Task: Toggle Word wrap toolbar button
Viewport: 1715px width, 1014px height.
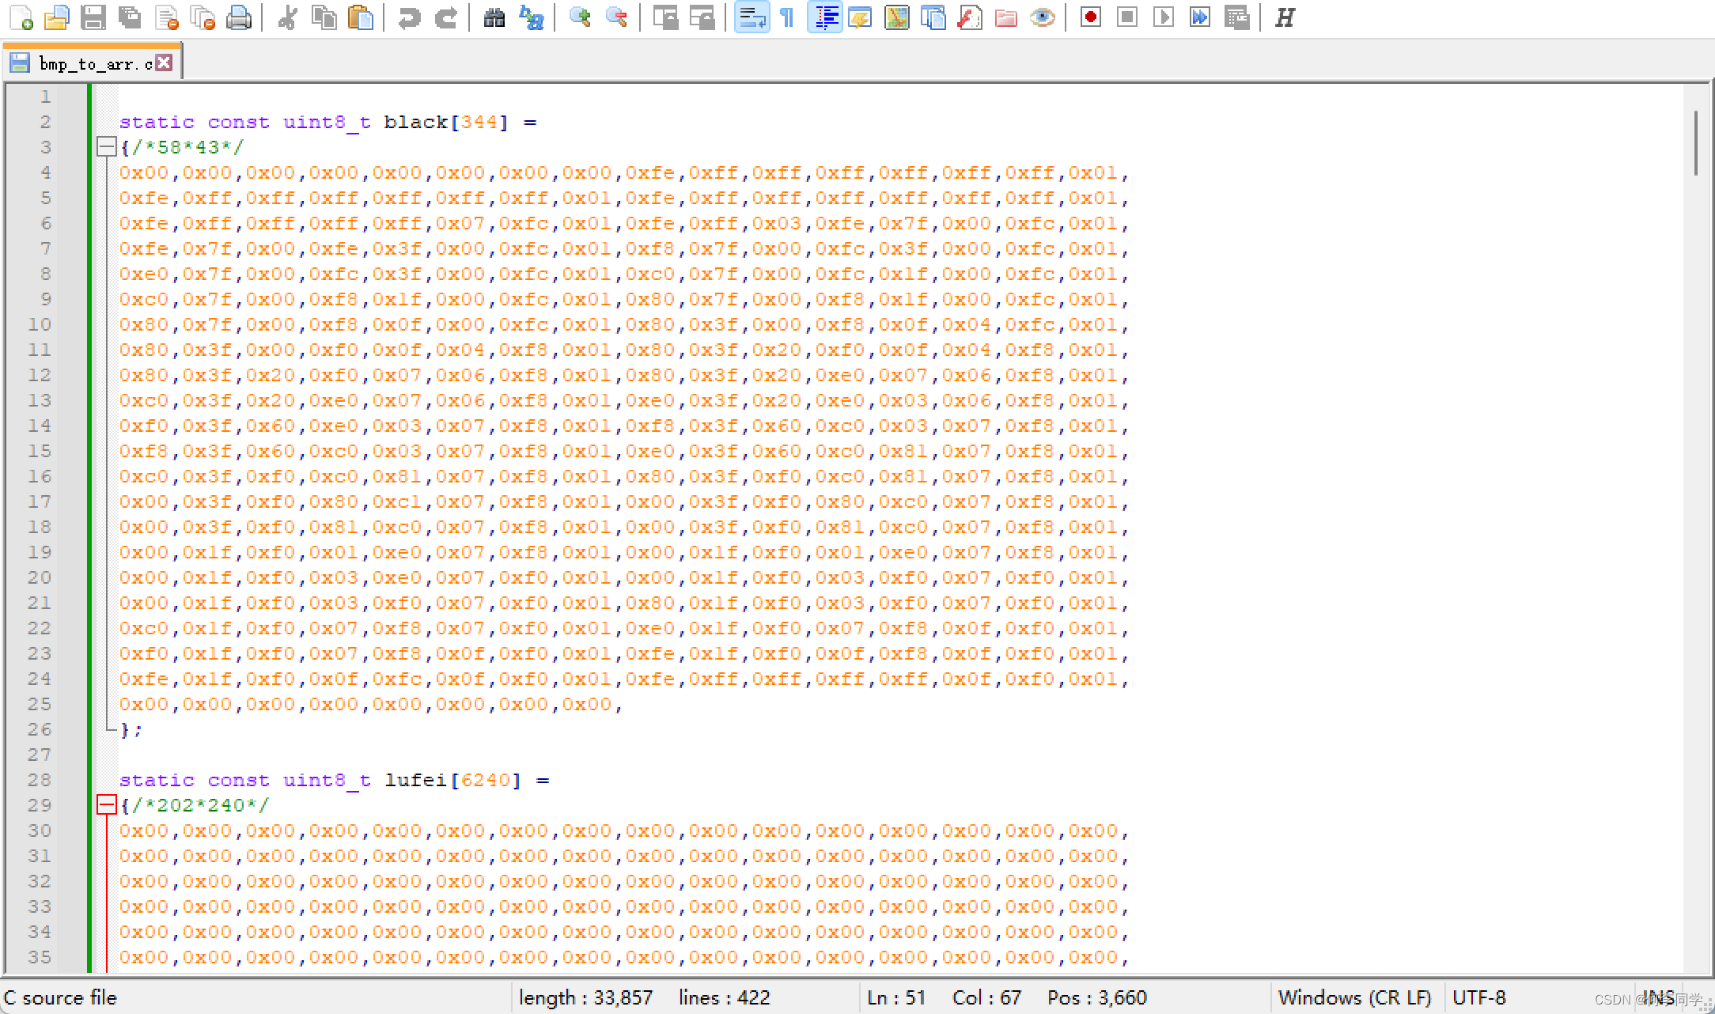Action: [x=751, y=17]
